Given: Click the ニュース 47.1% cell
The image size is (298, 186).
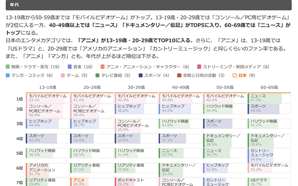Looking at the screenshot, I should (x=269, y=98).
